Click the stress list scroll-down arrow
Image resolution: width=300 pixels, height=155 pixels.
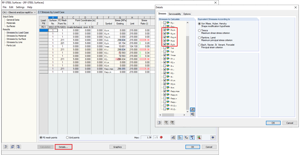(187, 112)
